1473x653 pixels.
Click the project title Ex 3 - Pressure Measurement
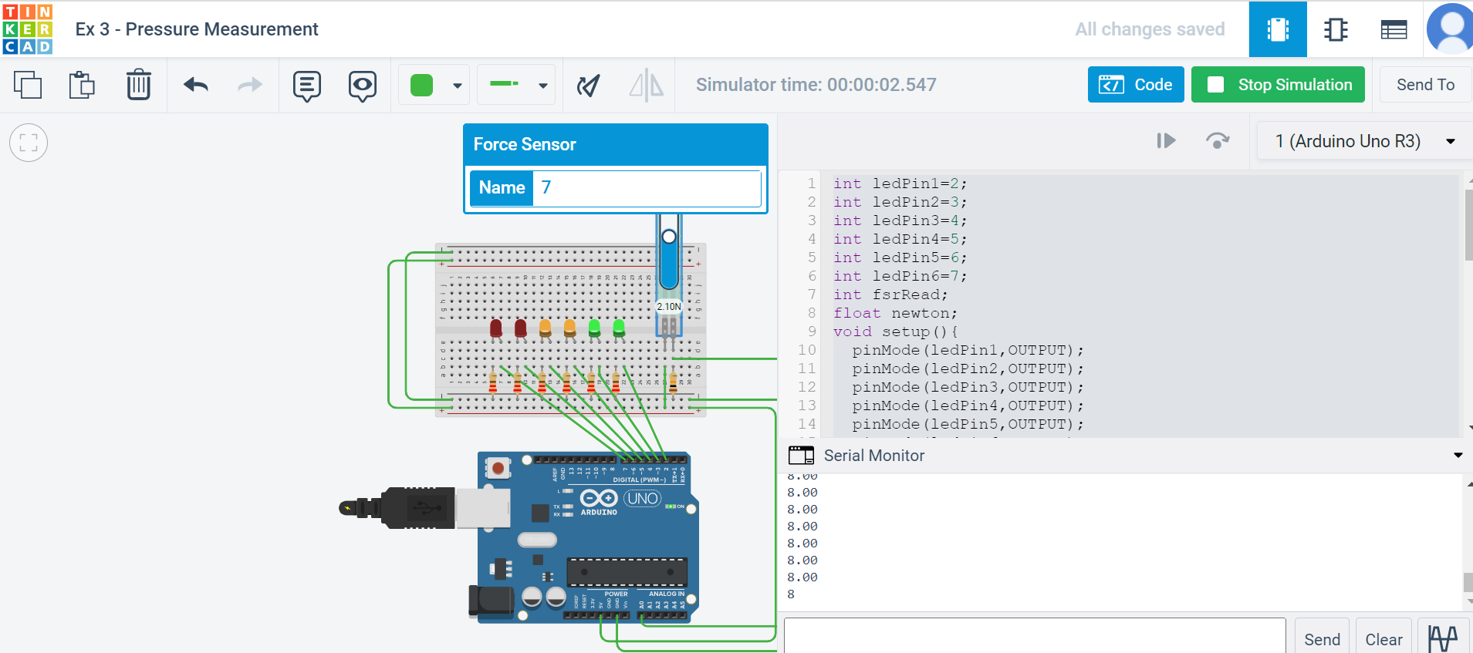tap(197, 29)
